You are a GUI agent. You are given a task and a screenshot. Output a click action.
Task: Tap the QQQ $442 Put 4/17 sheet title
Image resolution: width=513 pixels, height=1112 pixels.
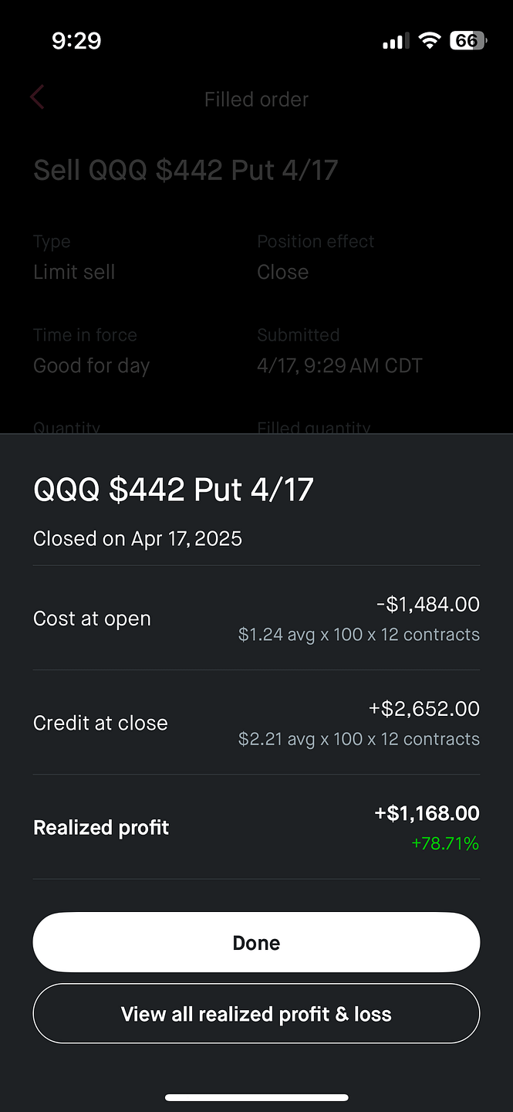174,490
